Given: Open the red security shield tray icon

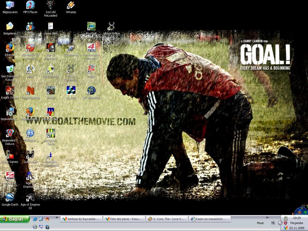Looking at the screenshot, I should (x=286, y=223).
